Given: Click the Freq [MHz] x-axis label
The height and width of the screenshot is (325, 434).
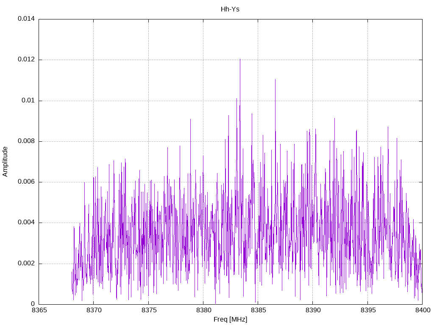Looking at the screenshot, I should [x=230, y=319].
